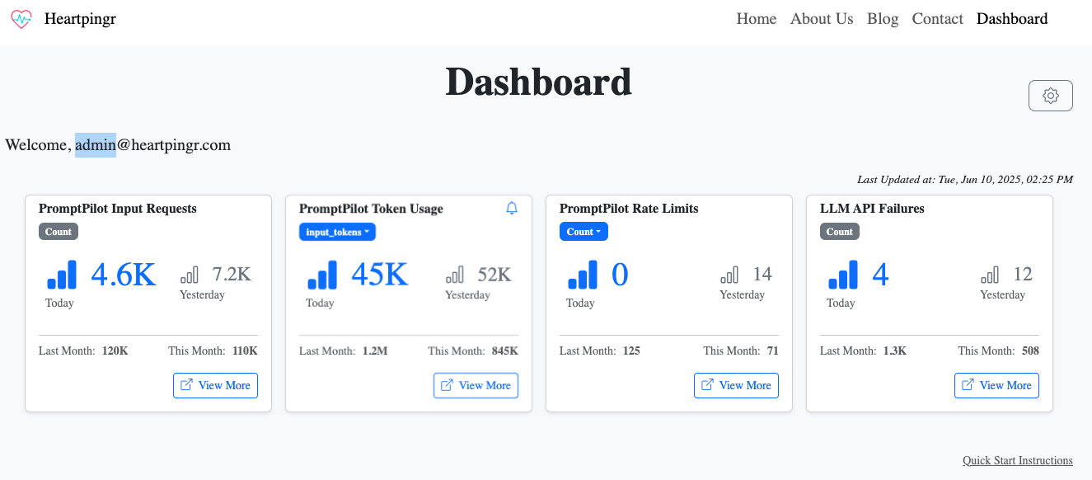Click the Dashboard page heading
The width and height of the screenshot is (1092, 480).
pyautogui.click(x=538, y=82)
